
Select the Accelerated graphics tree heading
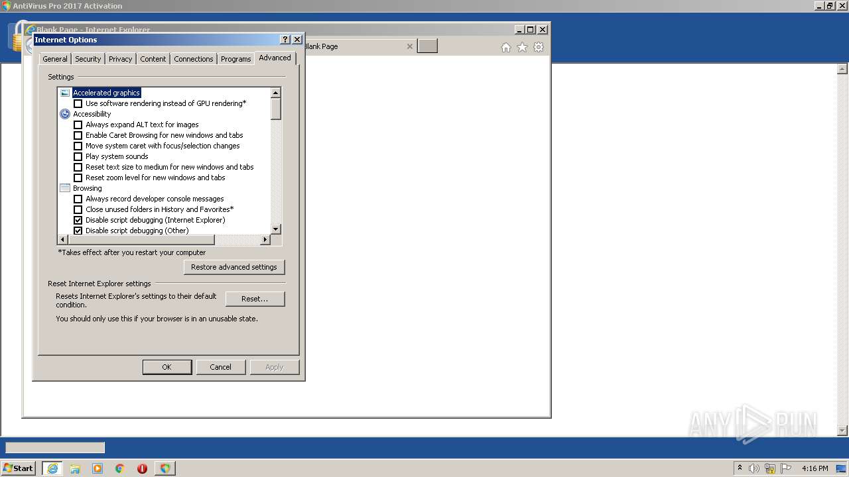pos(106,93)
